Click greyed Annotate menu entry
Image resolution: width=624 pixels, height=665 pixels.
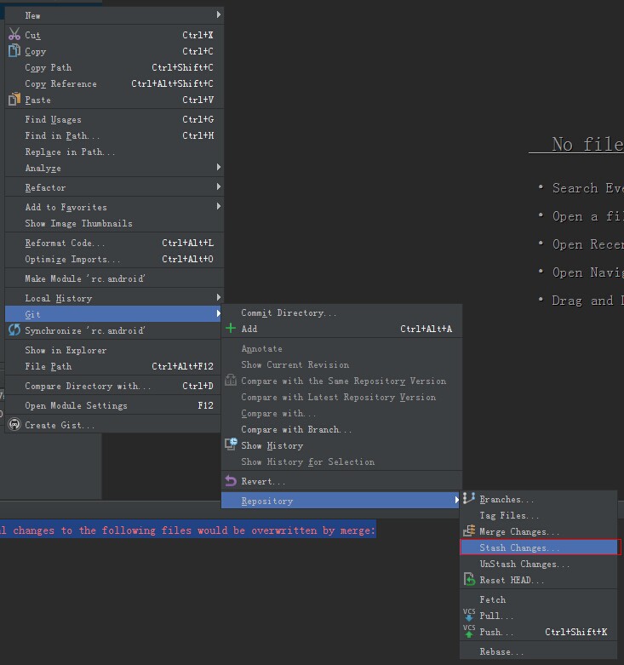click(341, 348)
